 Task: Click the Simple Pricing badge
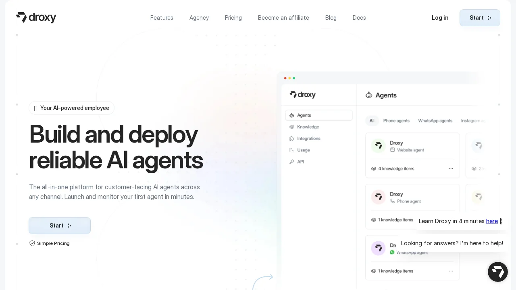[x=49, y=243]
